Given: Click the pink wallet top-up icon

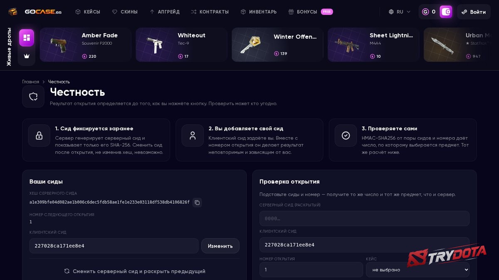Looking at the screenshot, I should tap(446, 12).
